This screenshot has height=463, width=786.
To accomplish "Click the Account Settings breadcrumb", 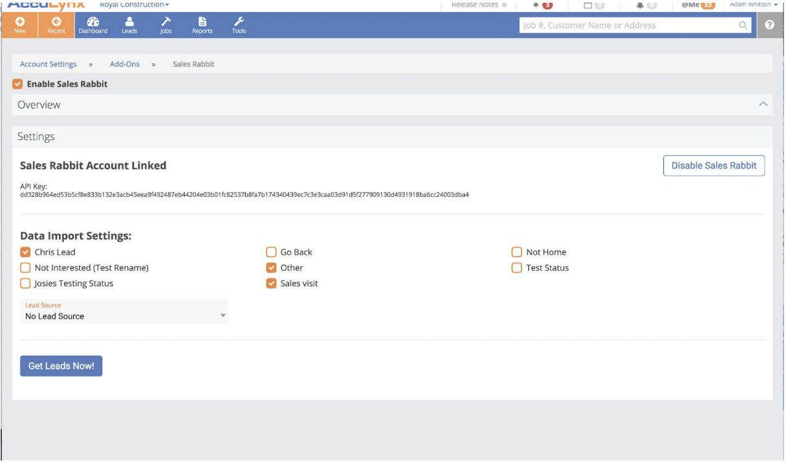I will pos(48,64).
